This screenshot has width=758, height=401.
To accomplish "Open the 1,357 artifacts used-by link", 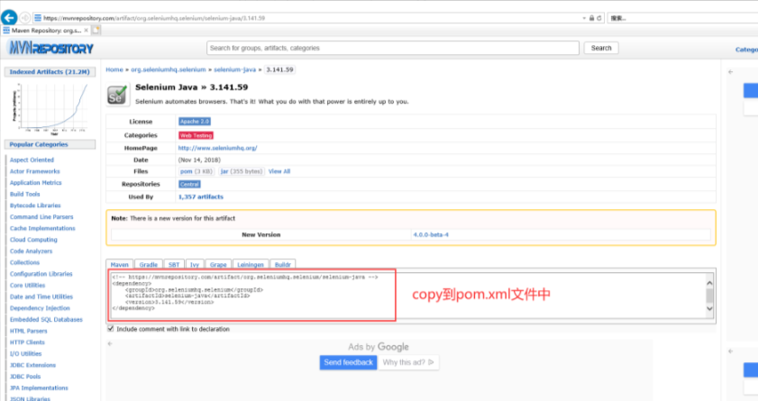I will tap(201, 196).
